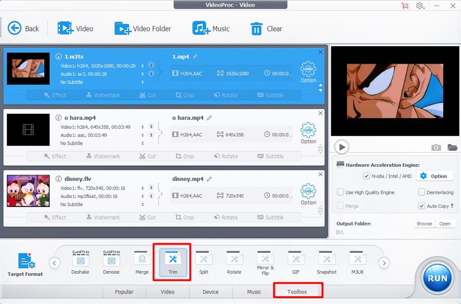The image size is (461, 304).
Task: Add a video with the Video button
Action: coord(75,29)
